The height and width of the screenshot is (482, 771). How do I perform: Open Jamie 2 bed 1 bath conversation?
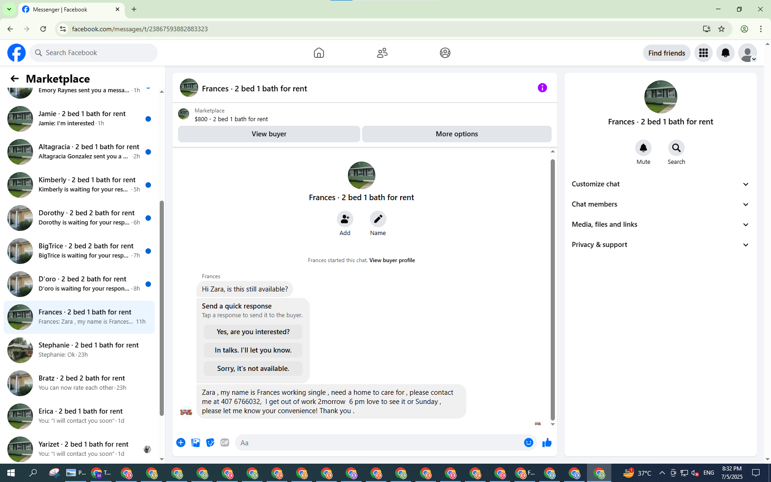coord(79,119)
